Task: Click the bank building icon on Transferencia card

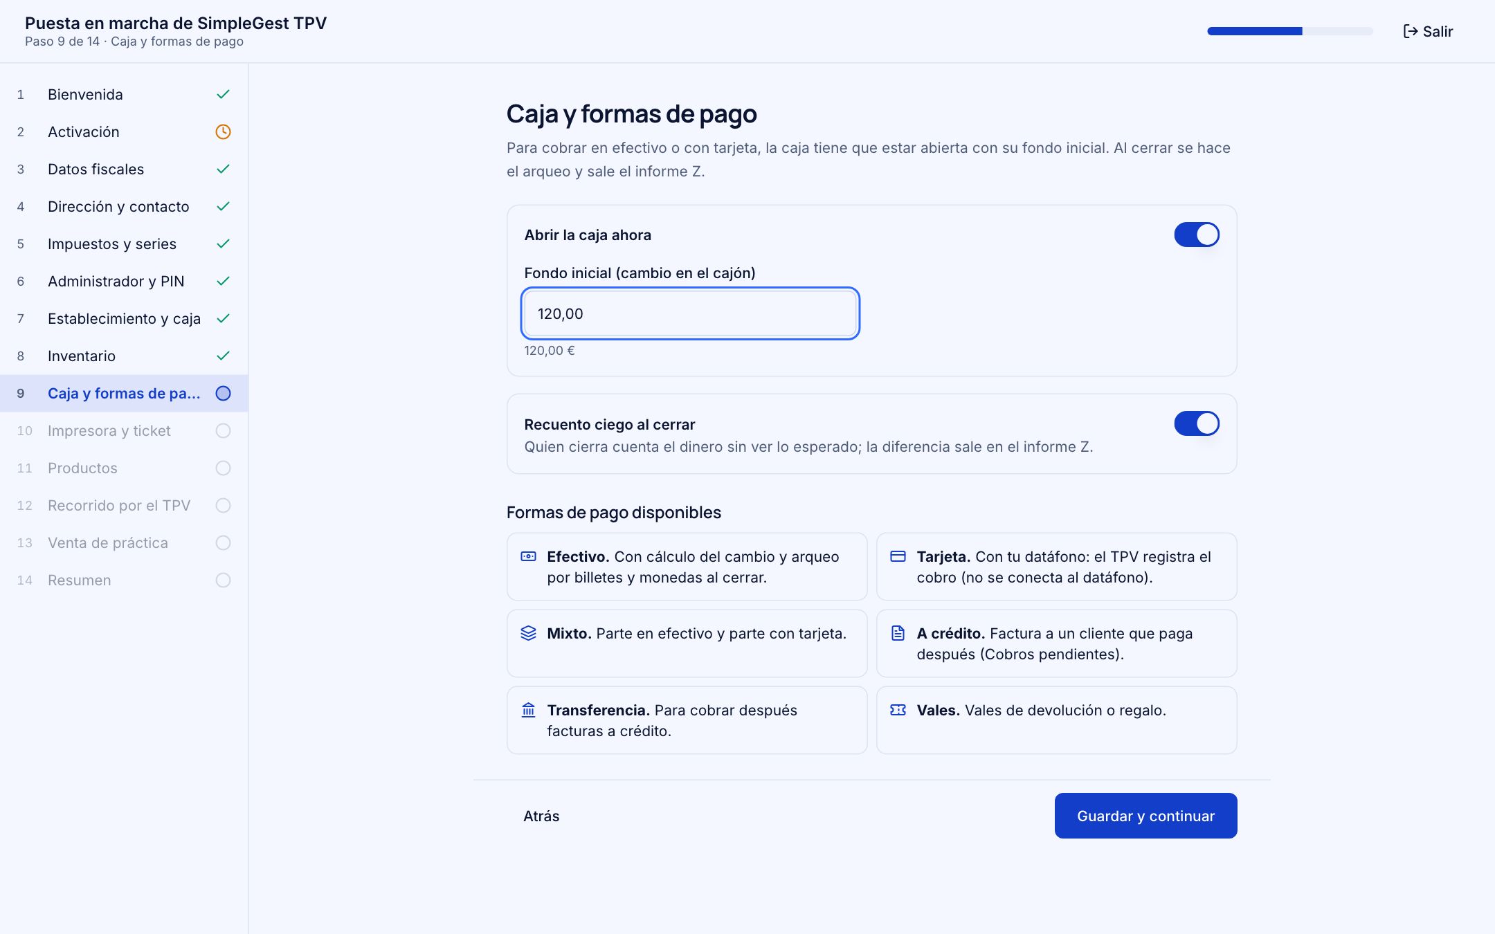Action: [528, 710]
